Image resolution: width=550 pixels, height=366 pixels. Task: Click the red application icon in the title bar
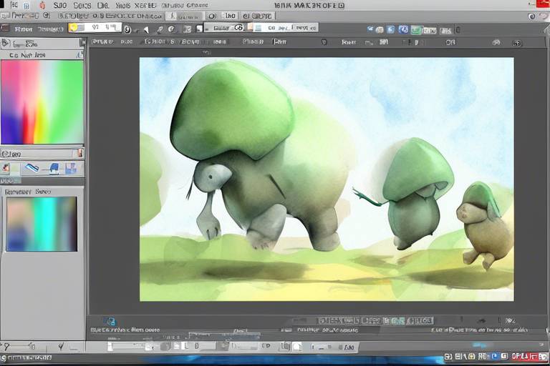(42, 5)
